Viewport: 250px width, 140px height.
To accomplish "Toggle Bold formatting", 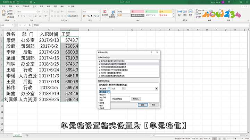I will (19, 16).
